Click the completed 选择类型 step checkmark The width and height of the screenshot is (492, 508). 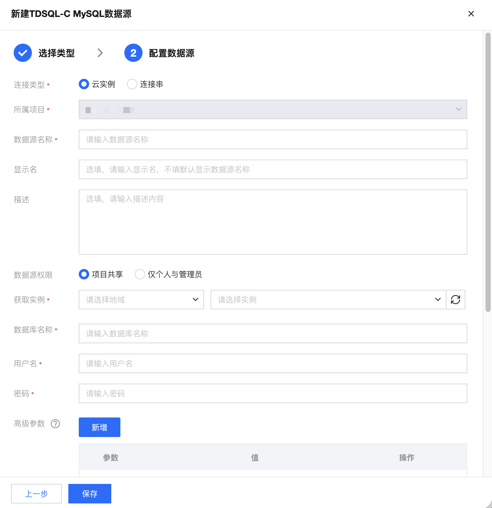(x=23, y=53)
